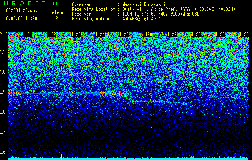Click the 1121 time marker

pyautogui.click(x=28, y=34)
